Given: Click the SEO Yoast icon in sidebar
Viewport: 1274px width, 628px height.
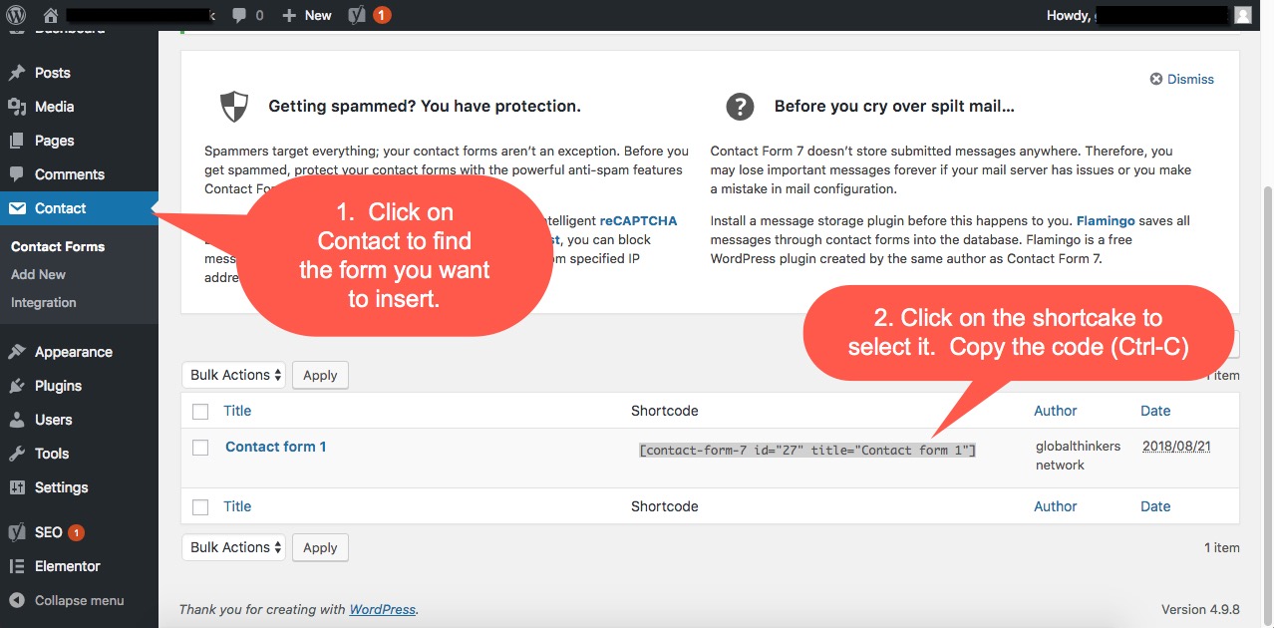Looking at the screenshot, I should [16, 532].
